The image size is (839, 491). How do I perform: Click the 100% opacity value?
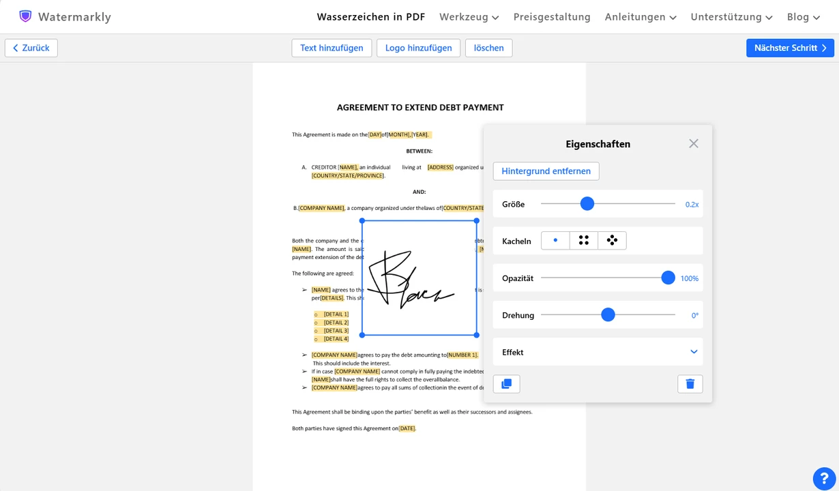[690, 278]
